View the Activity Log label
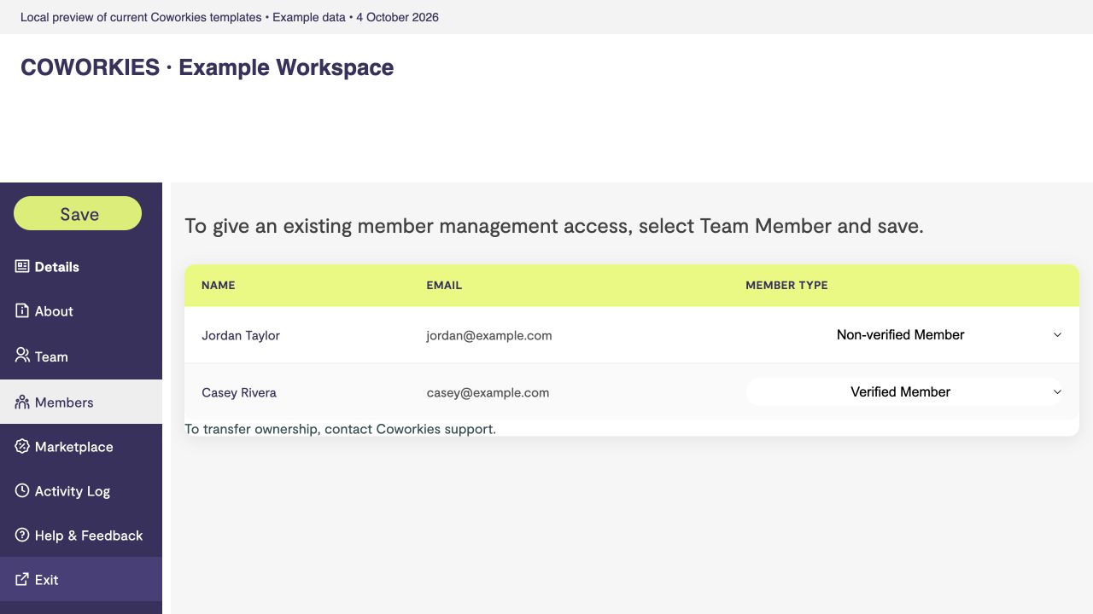Screen dimensions: 1093x614 point(73,491)
